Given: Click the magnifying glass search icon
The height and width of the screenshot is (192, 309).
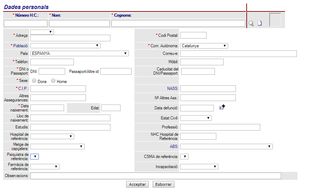Looking at the screenshot, I should click(251, 24).
